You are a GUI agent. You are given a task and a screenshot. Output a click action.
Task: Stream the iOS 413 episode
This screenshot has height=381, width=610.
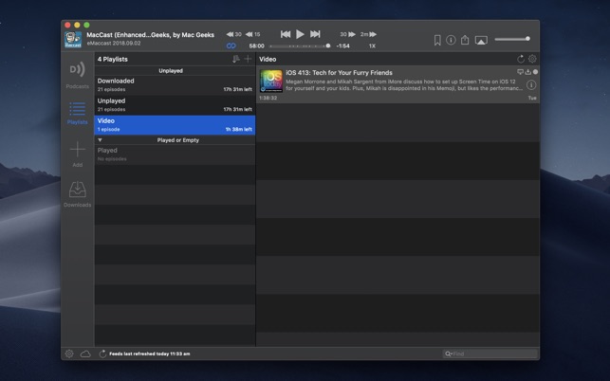click(520, 72)
